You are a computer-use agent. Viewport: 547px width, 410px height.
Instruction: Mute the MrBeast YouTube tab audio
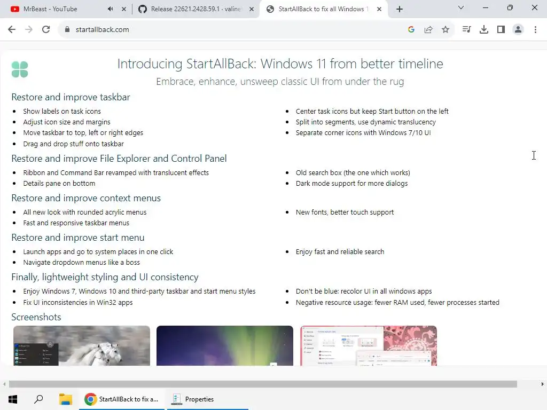tap(110, 9)
